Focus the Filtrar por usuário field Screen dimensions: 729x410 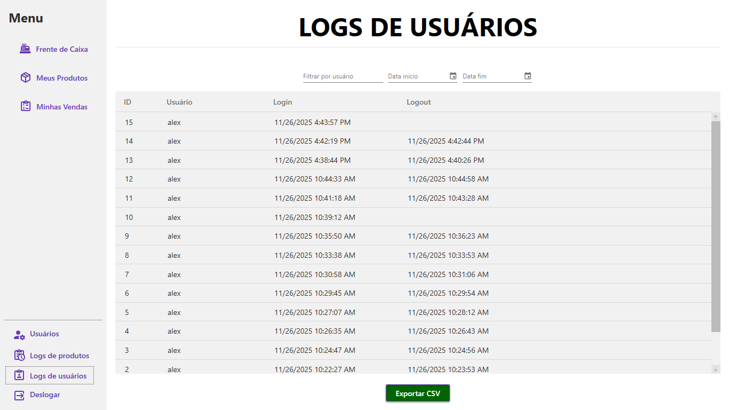343,76
